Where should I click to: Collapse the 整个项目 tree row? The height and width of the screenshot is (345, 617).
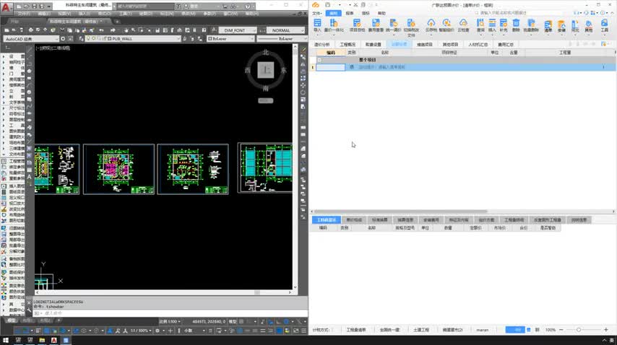319,60
